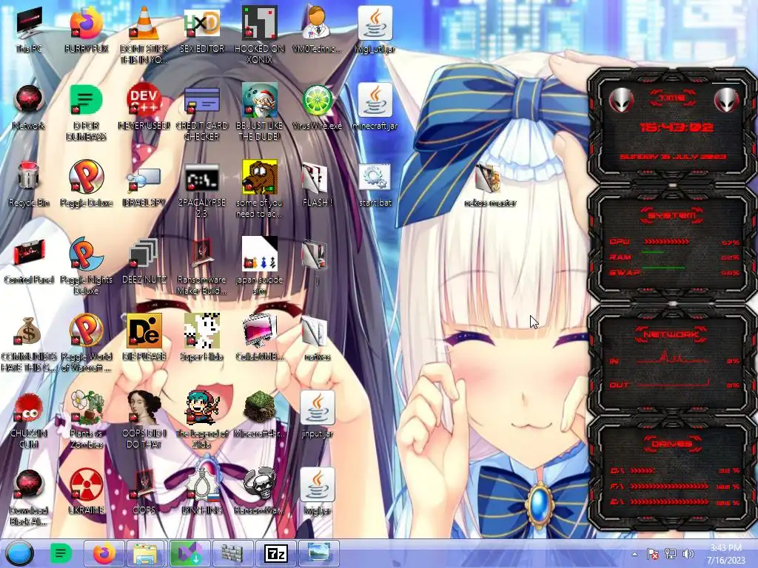Select the lwjgl.jar file at bottom
This screenshot has height=568, width=758.
(x=317, y=491)
